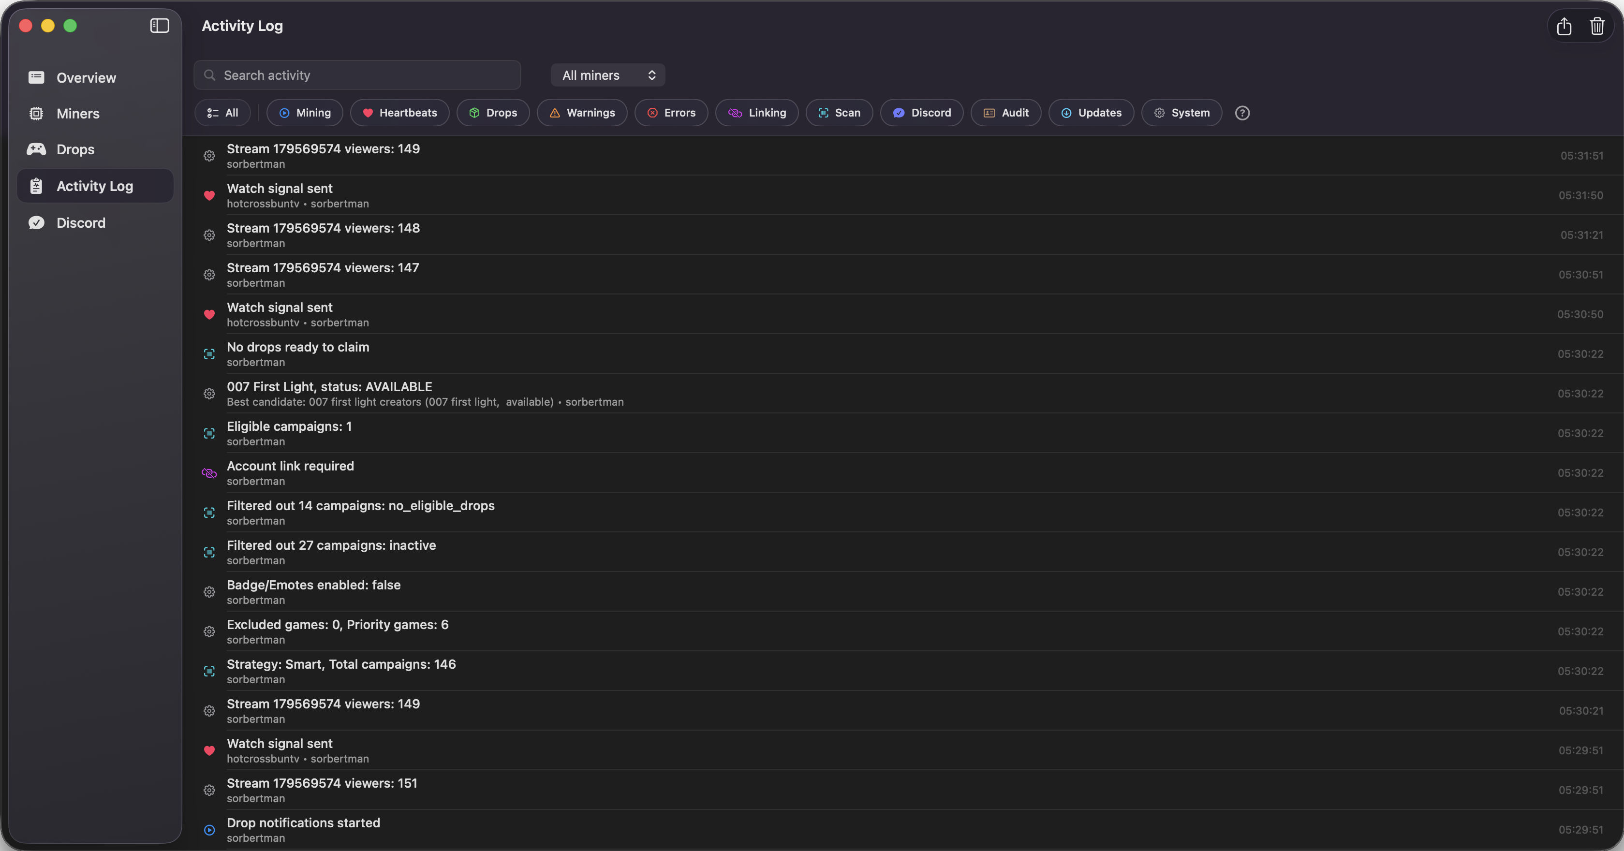Click the Search activity field
Viewport: 1624px width, 851px height.
pos(357,75)
